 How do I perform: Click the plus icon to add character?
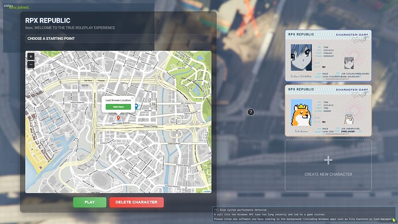point(328,160)
